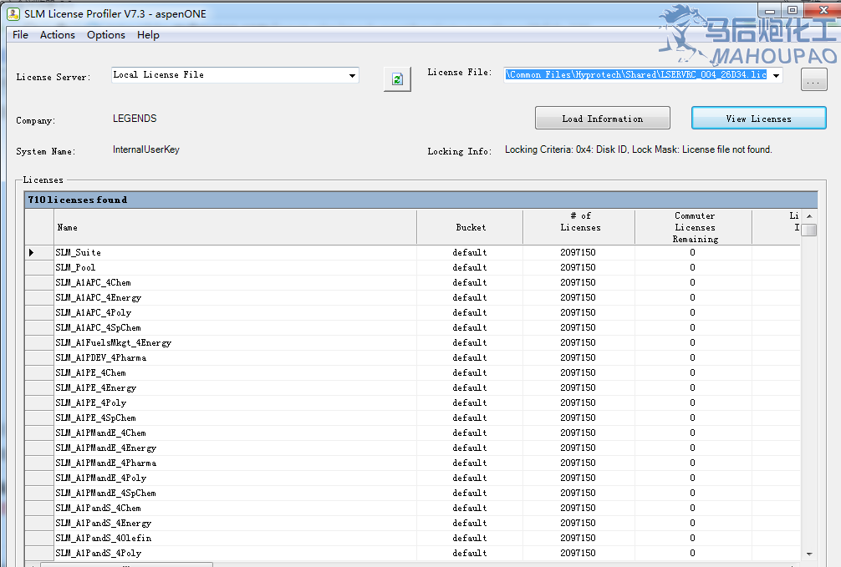Click the Commuter Licenses Remaining column header

695,227
